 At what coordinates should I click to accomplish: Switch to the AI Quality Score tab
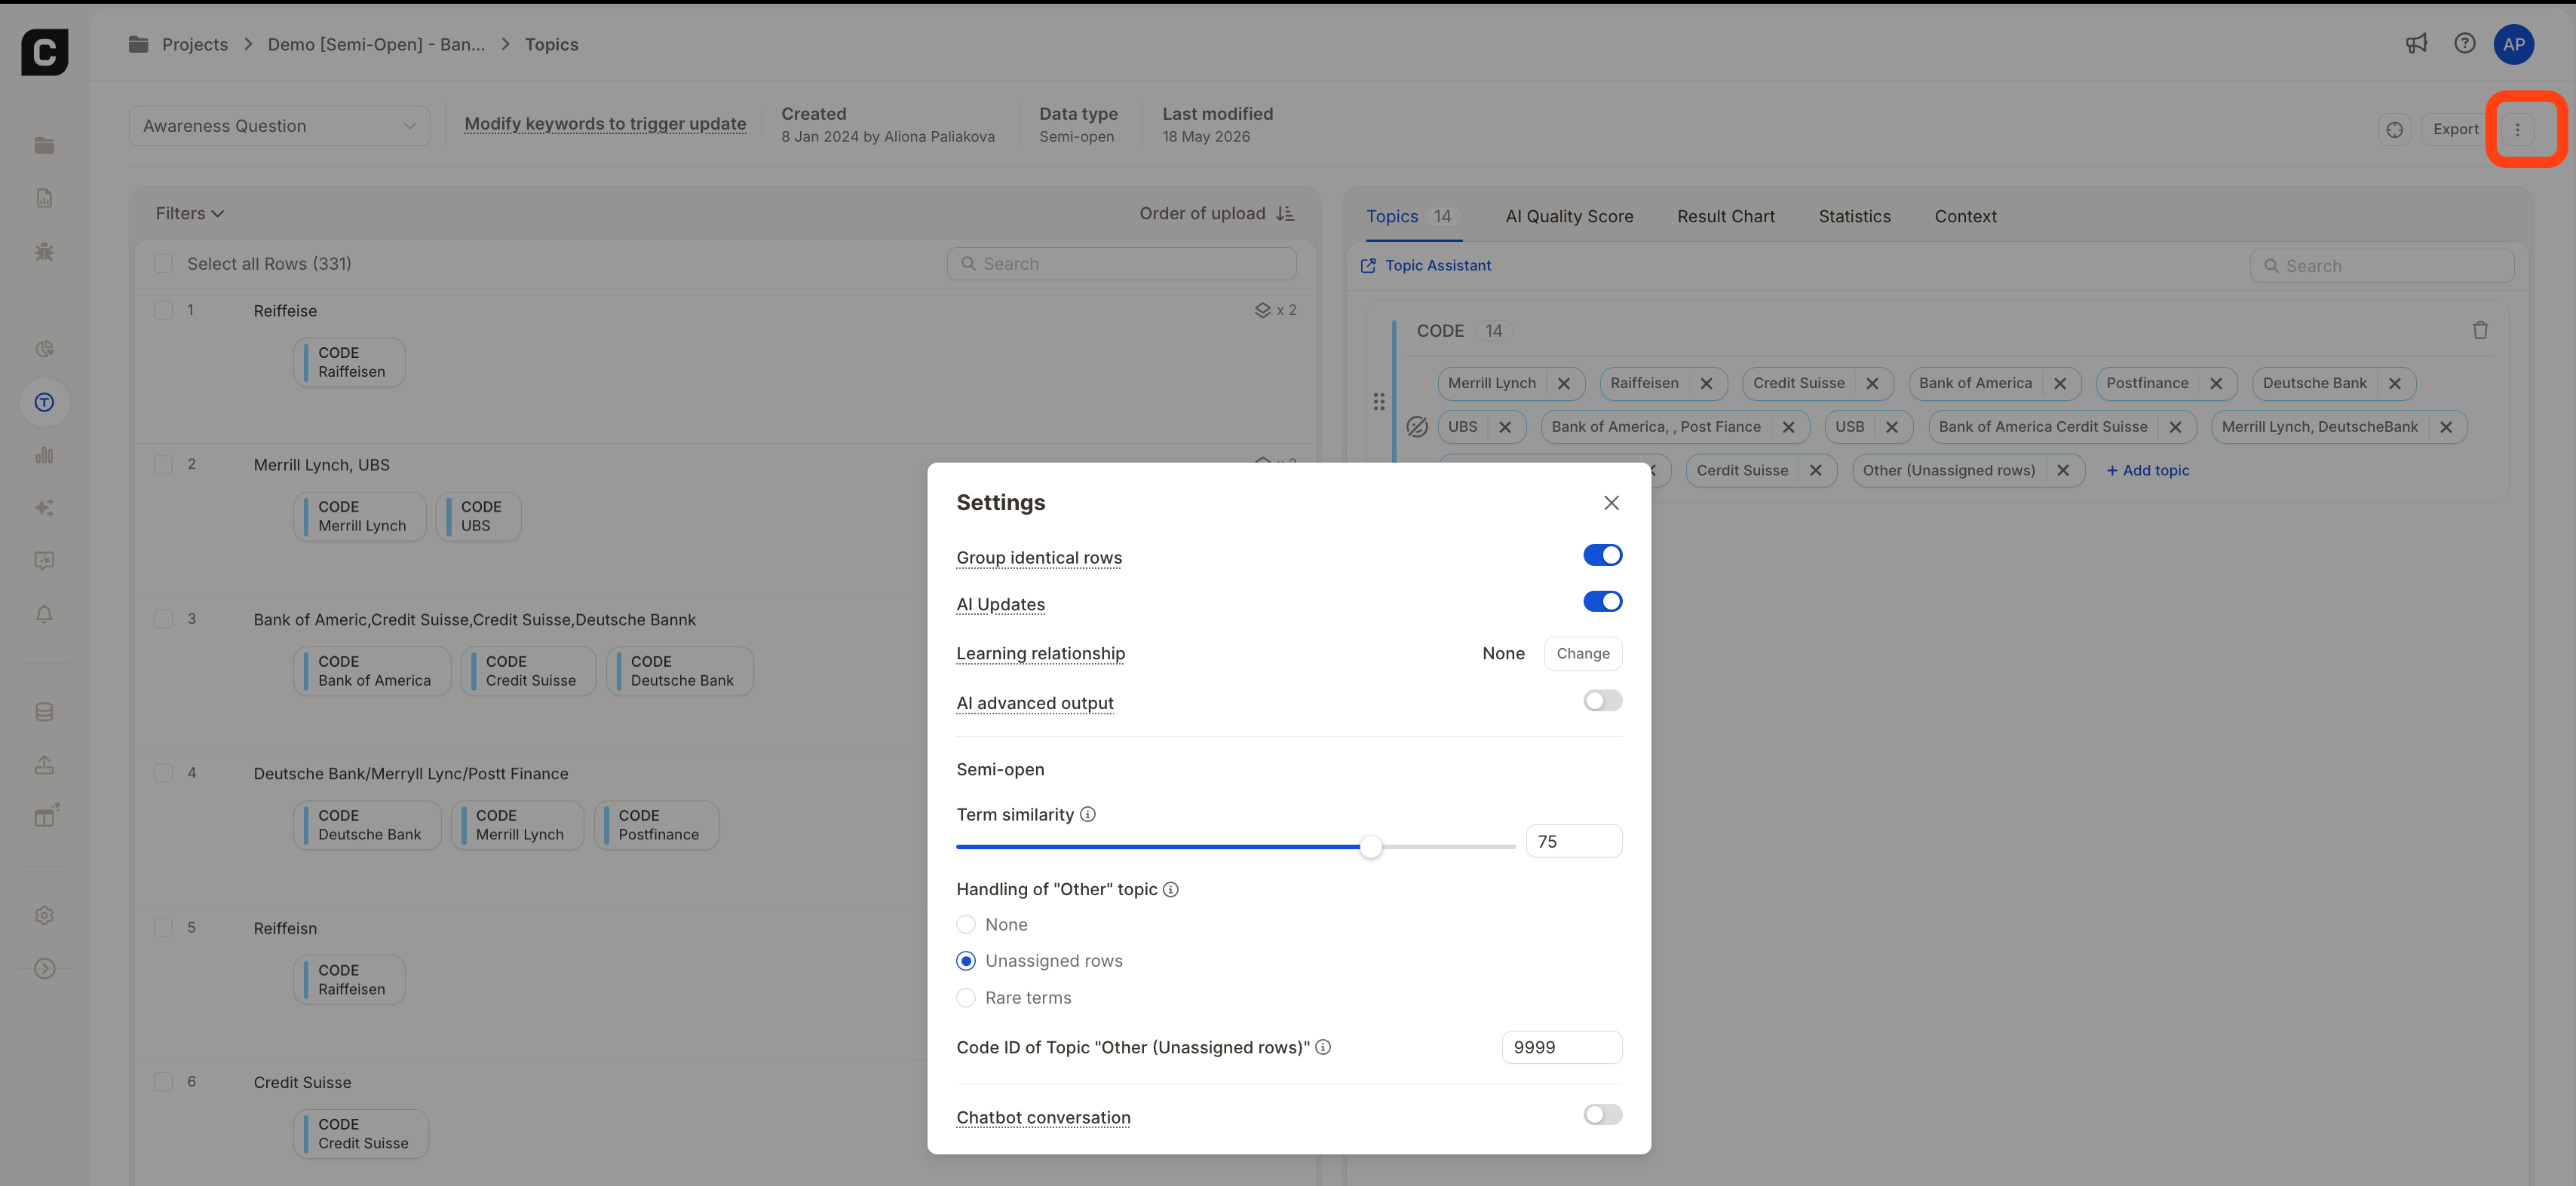(1569, 217)
